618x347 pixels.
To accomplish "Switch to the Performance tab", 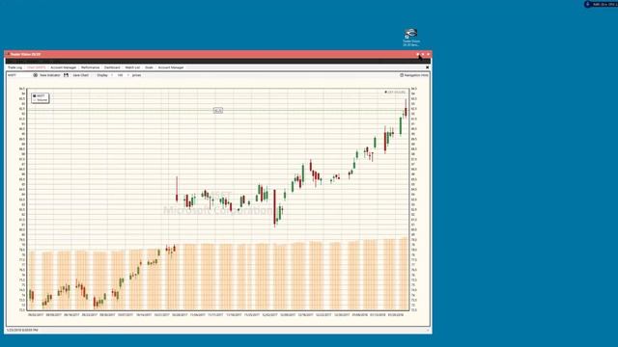I will pos(91,67).
